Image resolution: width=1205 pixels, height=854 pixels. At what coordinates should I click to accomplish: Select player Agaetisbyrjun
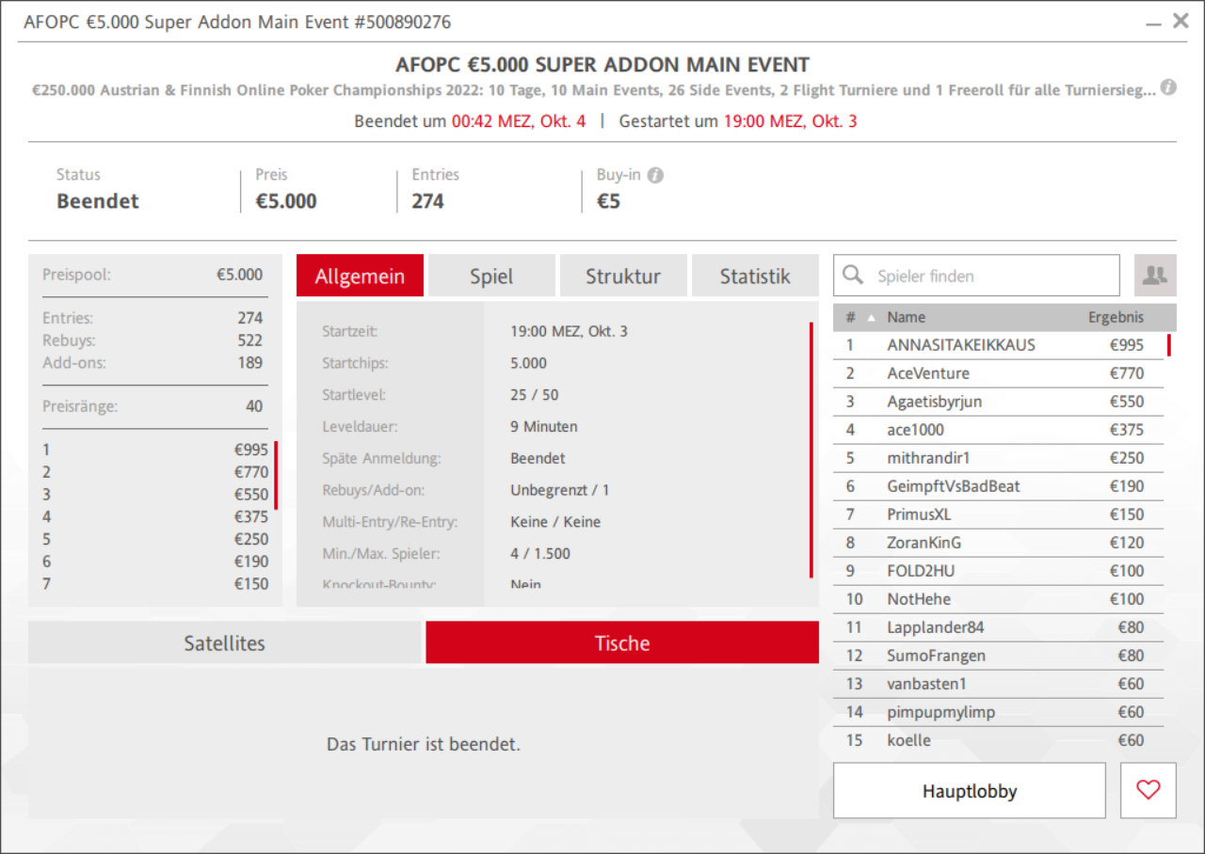pos(998,402)
